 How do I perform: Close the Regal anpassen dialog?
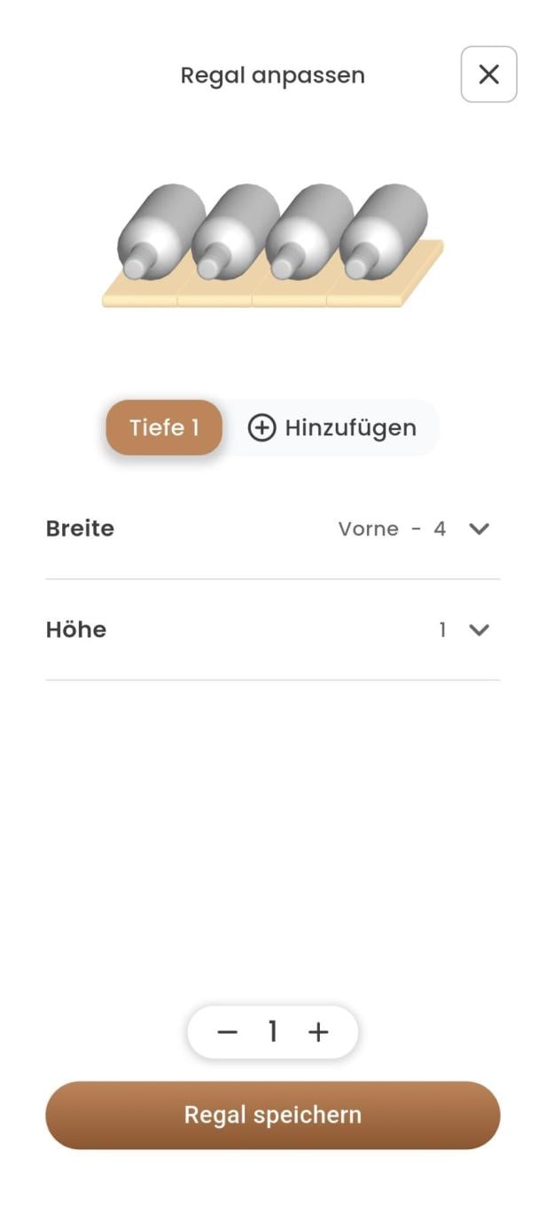pyautogui.click(x=488, y=74)
